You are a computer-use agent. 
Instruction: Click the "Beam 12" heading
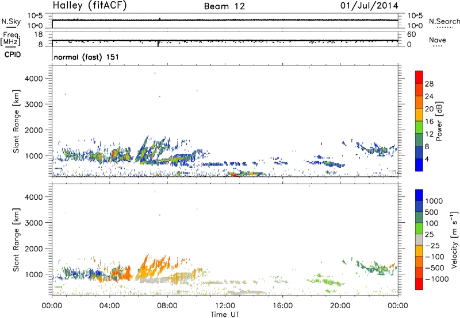(224, 6)
